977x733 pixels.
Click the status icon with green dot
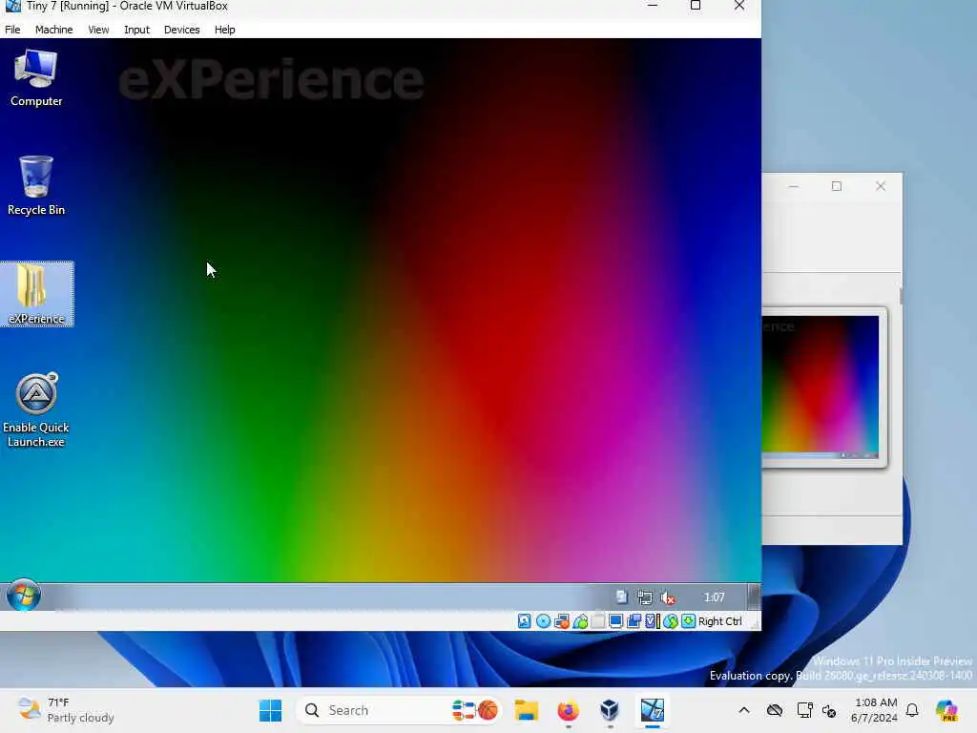(x=580, y=620)
